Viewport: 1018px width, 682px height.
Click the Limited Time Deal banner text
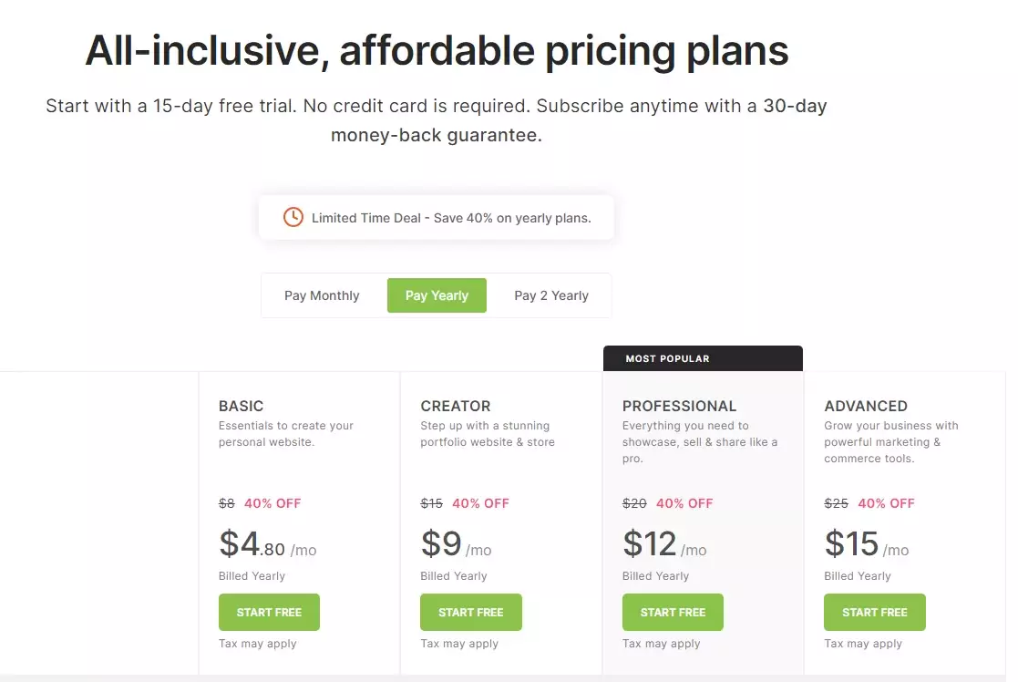(451, 218)
